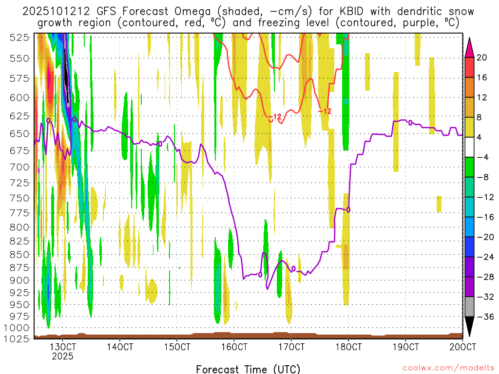Click the blue -20 to -24 colorbar segment
The height and width of the screenshot is (374, 499).
pyautogui.click(x=469, y=247)
